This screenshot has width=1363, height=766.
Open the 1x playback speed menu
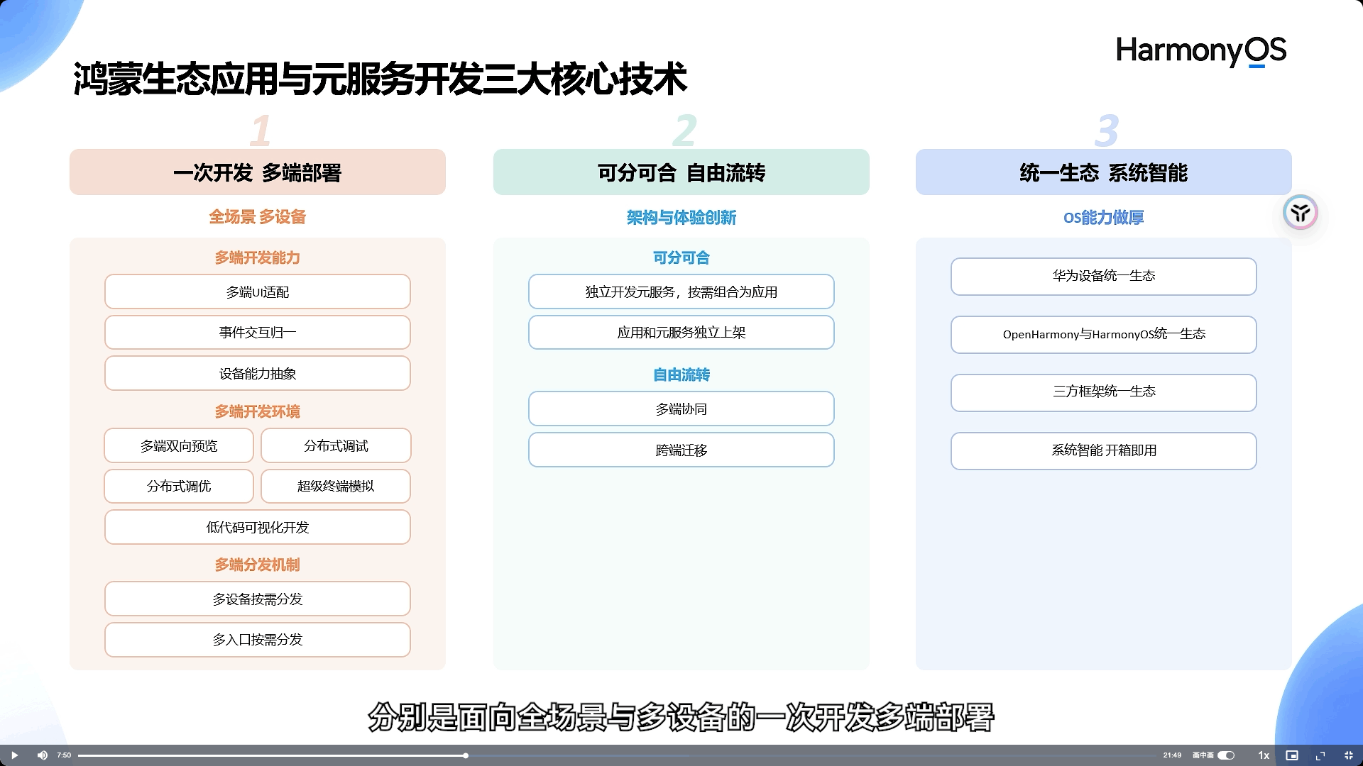pyautogui.click(x=1264, y=755)
